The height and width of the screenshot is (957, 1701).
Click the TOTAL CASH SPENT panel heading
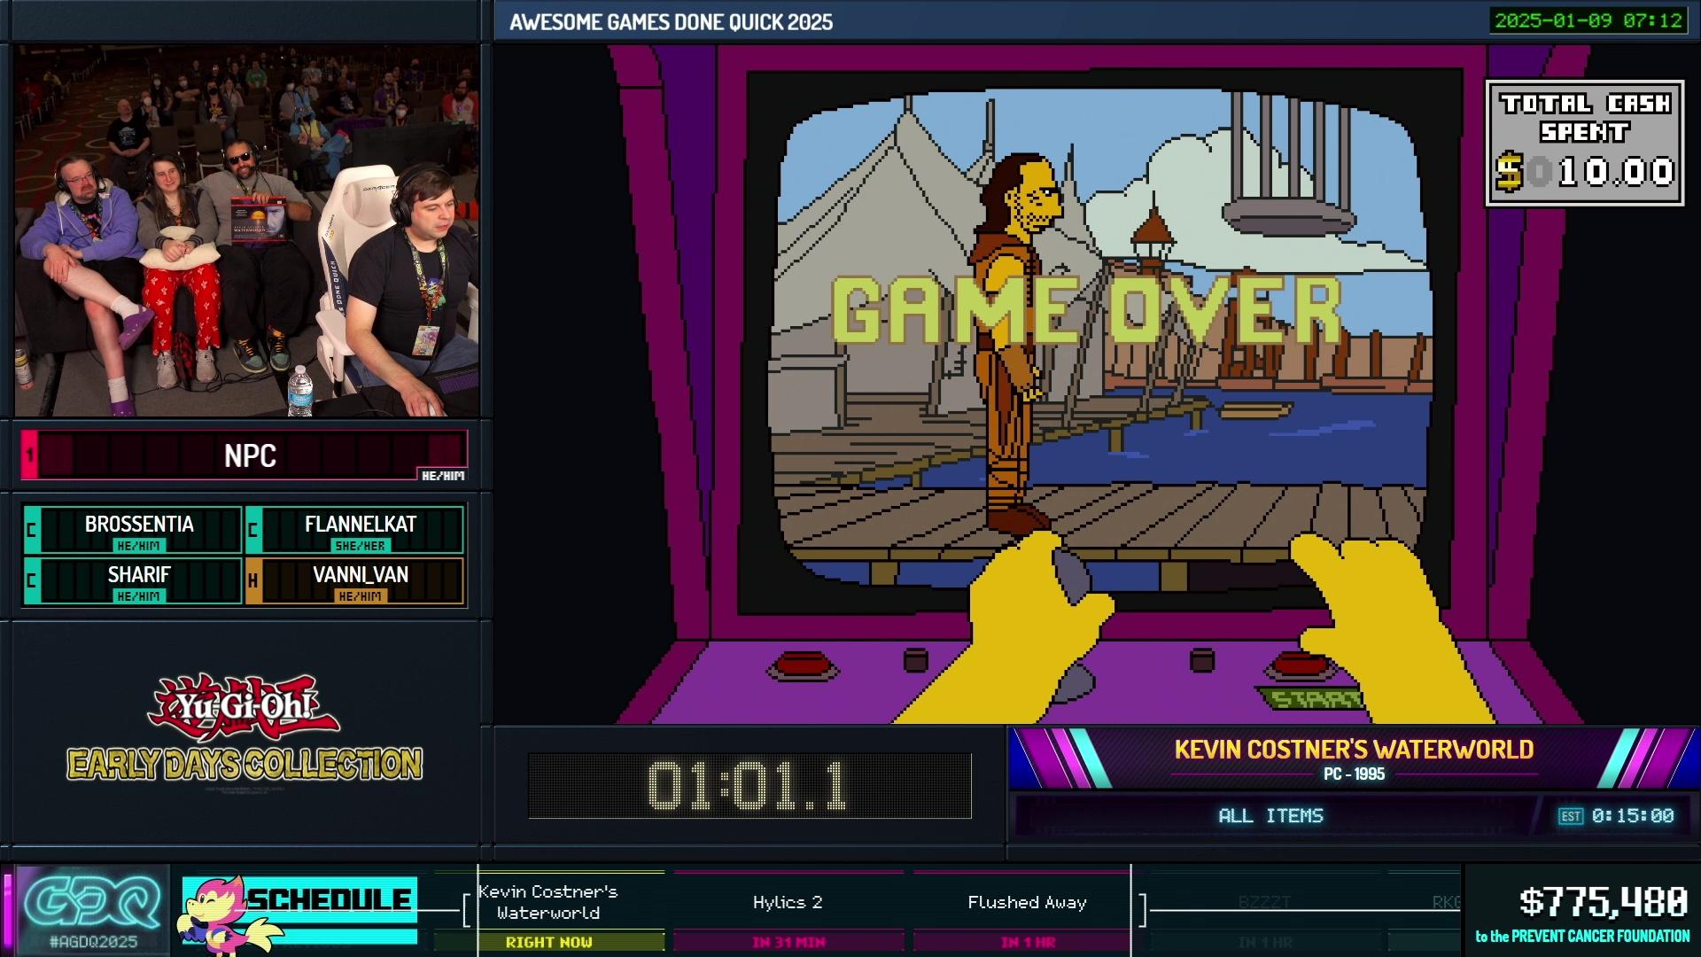tap(1585, 118)
